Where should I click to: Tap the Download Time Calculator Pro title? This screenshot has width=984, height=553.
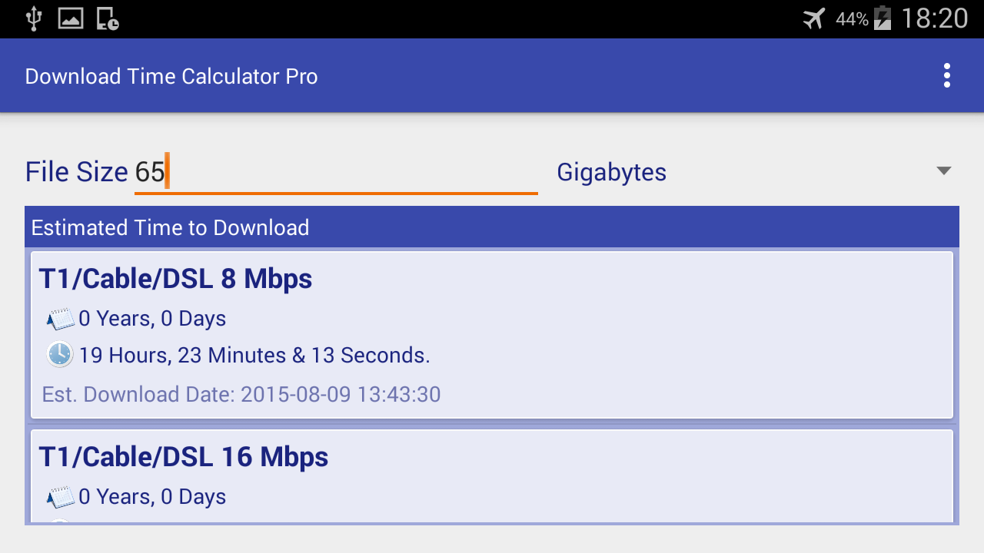171,77
